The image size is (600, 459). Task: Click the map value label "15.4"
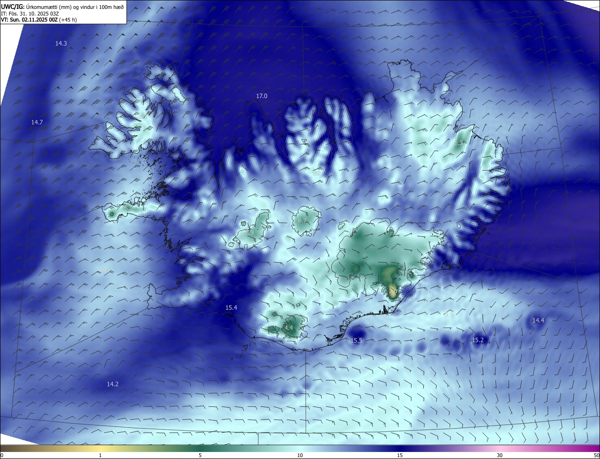[x=231, y=307]
